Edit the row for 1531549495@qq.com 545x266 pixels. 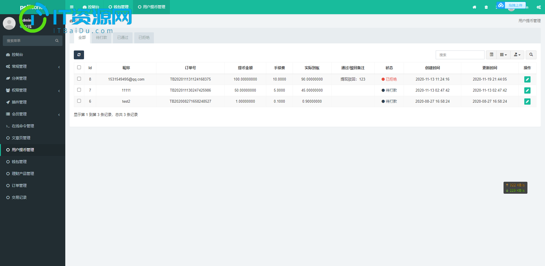tap(527, 79)
